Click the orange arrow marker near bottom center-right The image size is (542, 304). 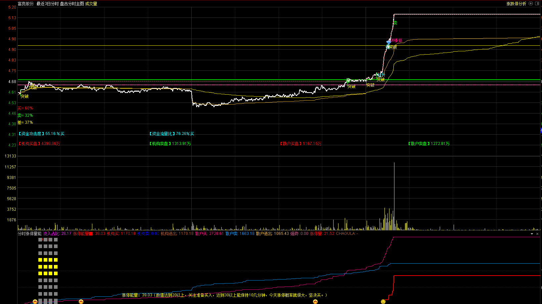(x=315, y=302)
